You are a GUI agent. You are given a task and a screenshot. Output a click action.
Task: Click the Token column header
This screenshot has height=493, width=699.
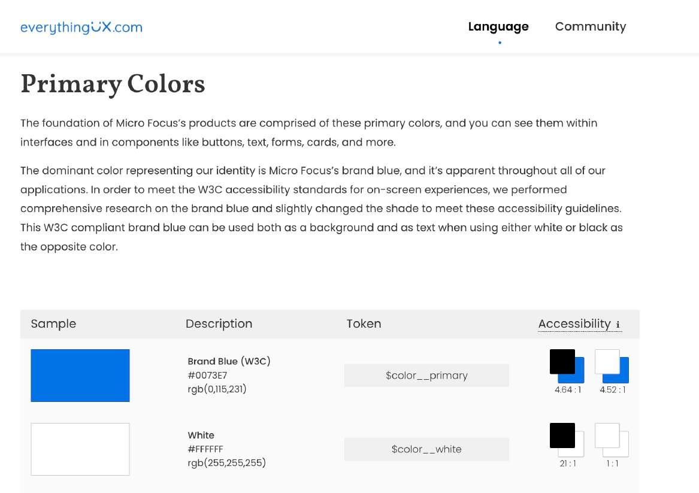(364, 324)
